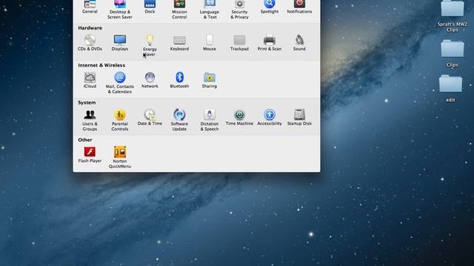Image resolution: width=474 pixels, height=266 pixels.
Task: Open Startup Disk preferences
Action: [299, 117]
